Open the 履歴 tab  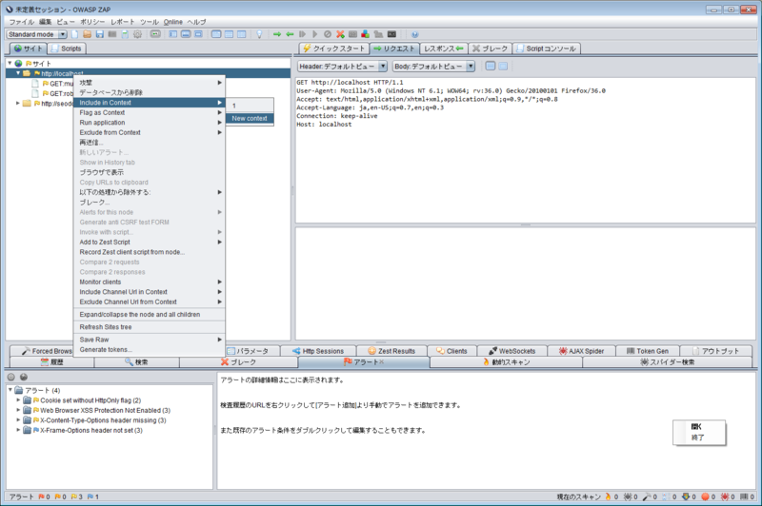coord(52,362)
